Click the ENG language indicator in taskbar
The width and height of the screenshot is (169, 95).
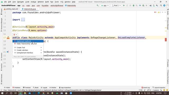point(153,93)
